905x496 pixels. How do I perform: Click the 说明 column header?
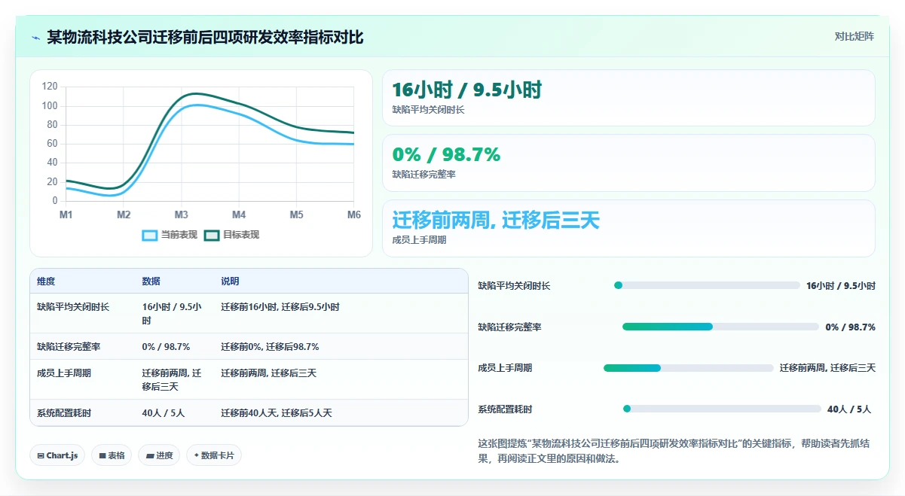pos(230,281)
